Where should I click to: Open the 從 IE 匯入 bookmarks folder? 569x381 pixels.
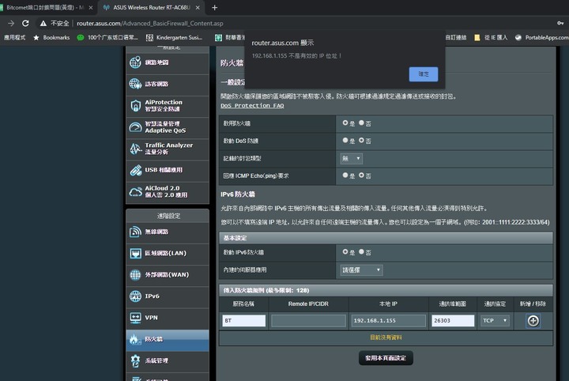pos(491,37)
